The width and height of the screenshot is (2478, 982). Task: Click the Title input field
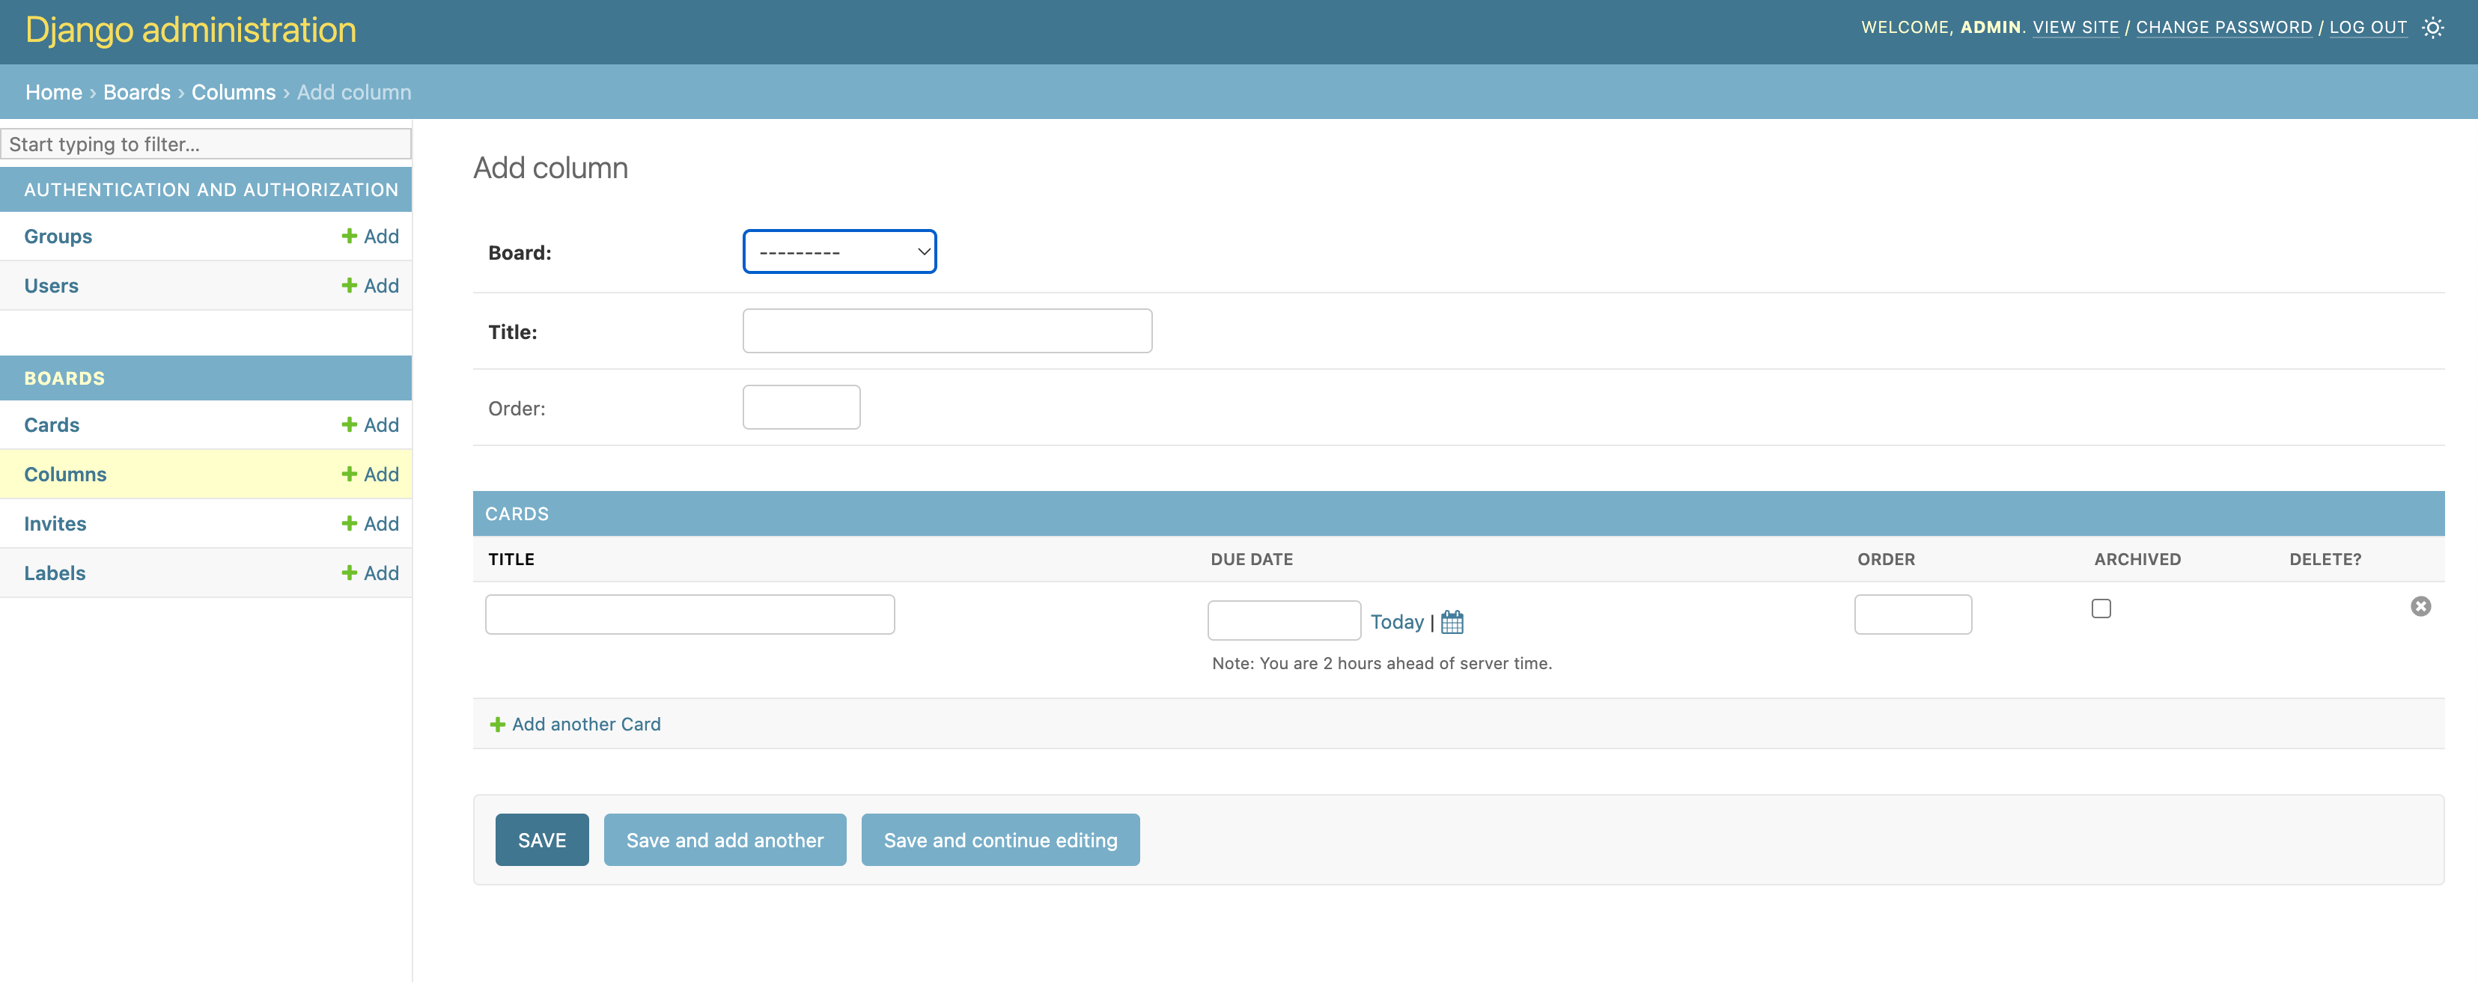click(x=949, y=330)
